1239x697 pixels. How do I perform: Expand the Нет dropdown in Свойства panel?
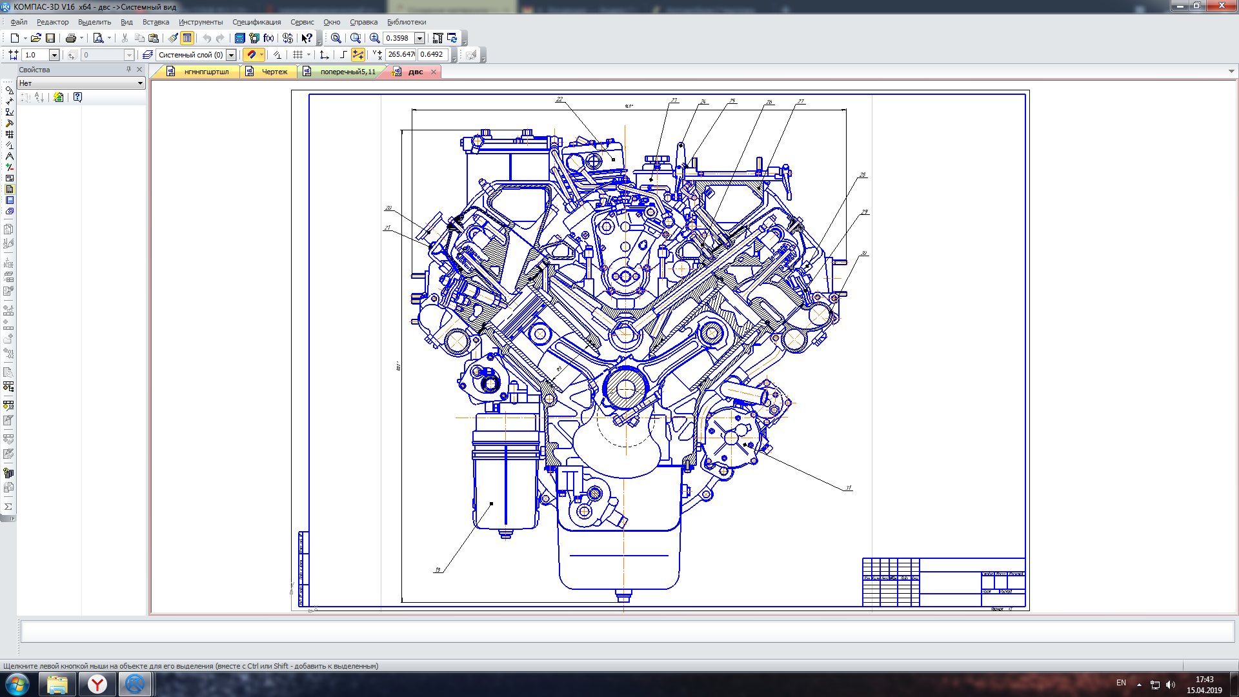(x=140, y=83)
